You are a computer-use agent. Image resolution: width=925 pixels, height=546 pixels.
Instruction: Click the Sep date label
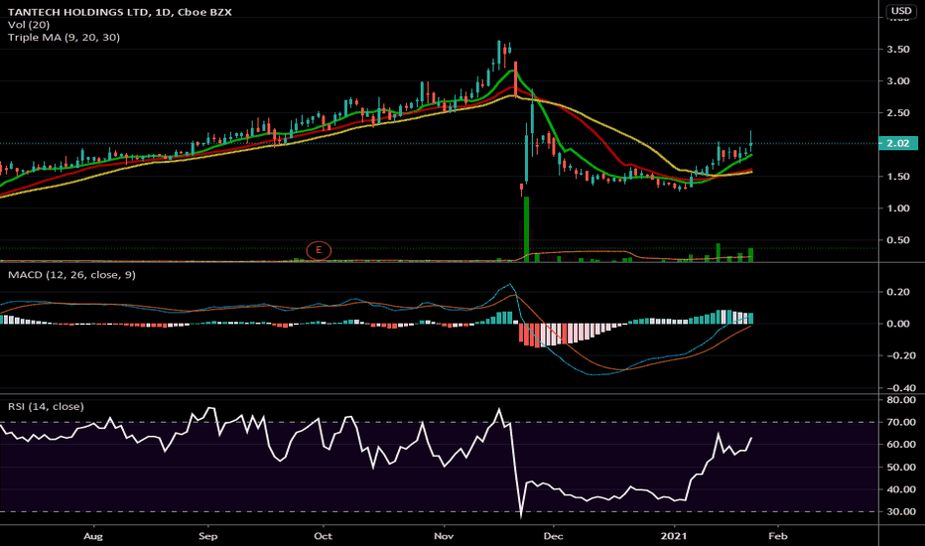207,536
